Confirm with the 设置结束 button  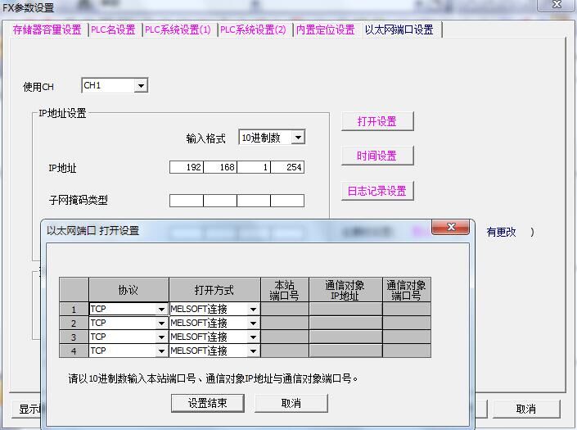coord(208,403)
